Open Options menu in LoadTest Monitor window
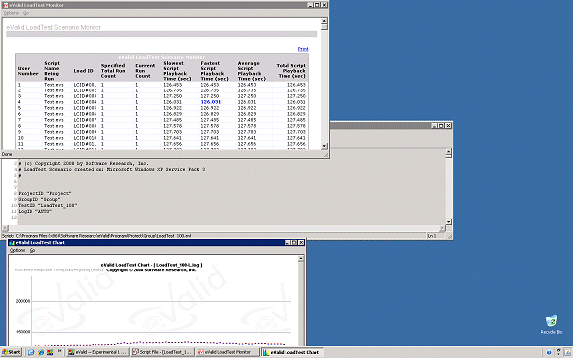The height and width of the screenshot is (358, 573). coord(11,13)
